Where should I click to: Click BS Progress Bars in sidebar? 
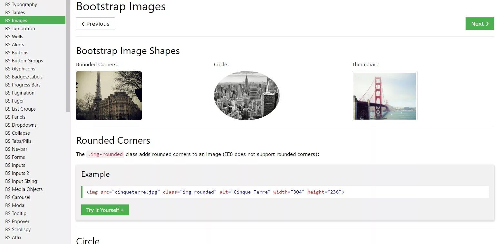click(23, 85)
